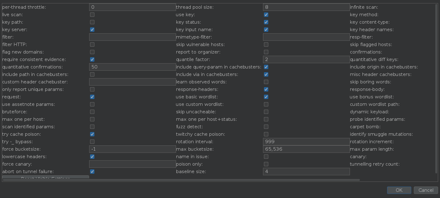440x198 pixels.
Task: Click the horizontal scrollbar
Action: click(181, 180)
